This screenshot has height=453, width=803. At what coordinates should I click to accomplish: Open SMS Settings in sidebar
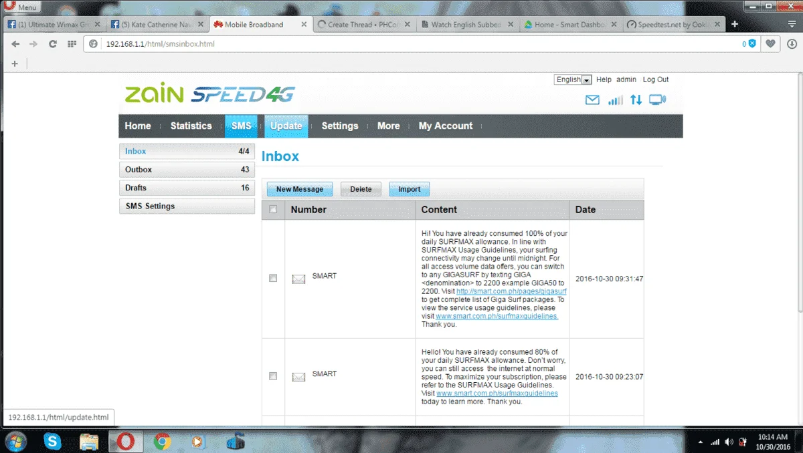(x=187, y=206)
